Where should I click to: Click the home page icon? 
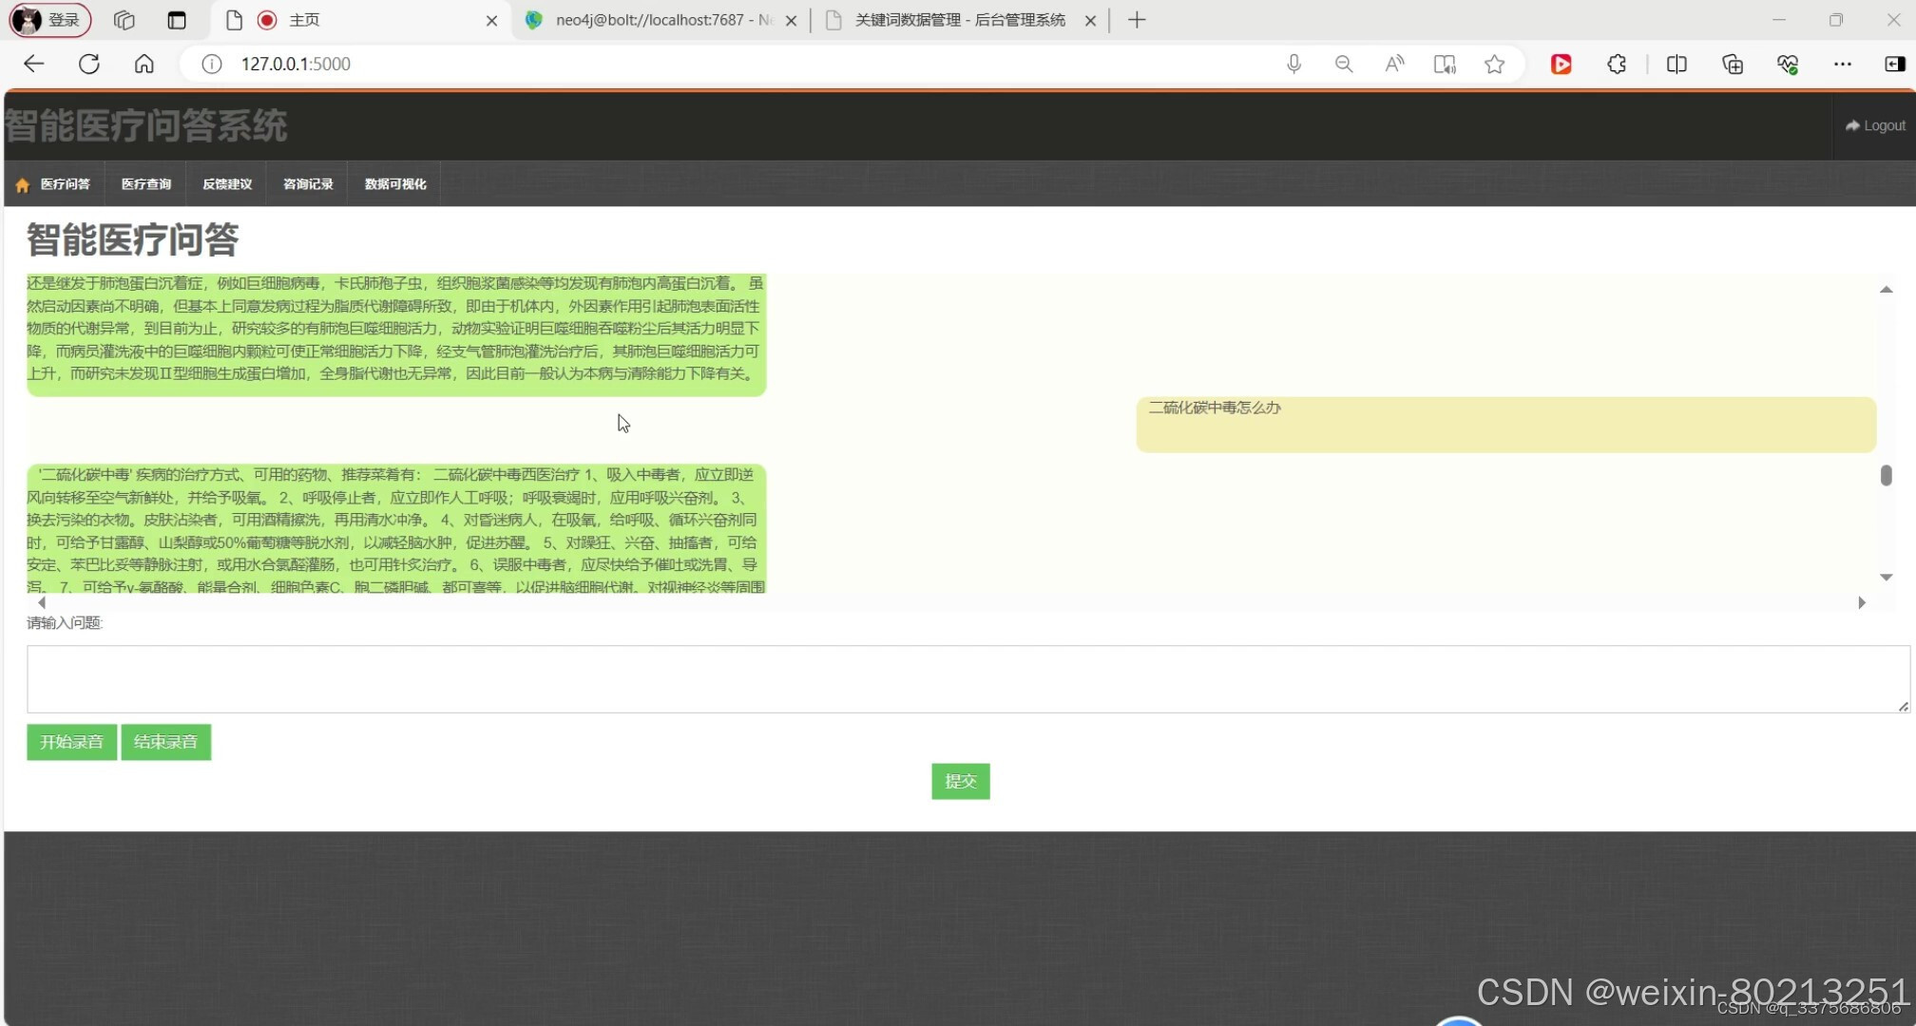(x=144, y=64)
